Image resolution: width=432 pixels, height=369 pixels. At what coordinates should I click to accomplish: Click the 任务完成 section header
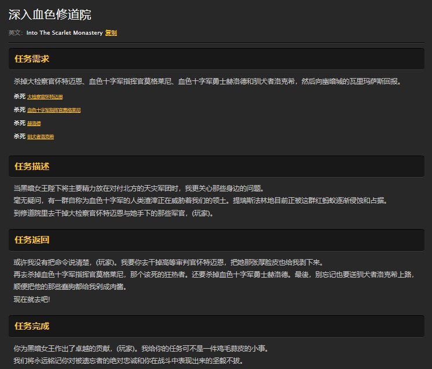pyautogui.click(x=32, y=326)
